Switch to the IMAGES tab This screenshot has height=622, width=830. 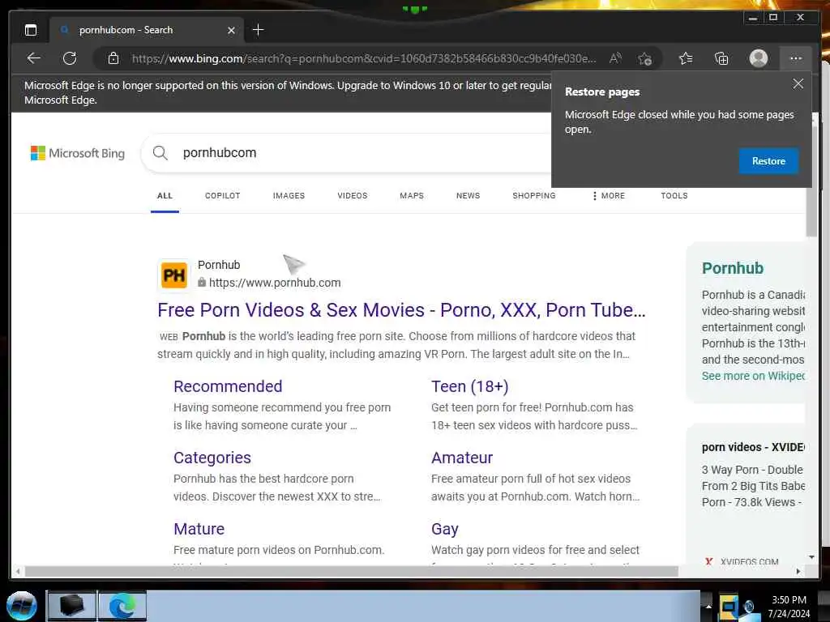point(289,196)
